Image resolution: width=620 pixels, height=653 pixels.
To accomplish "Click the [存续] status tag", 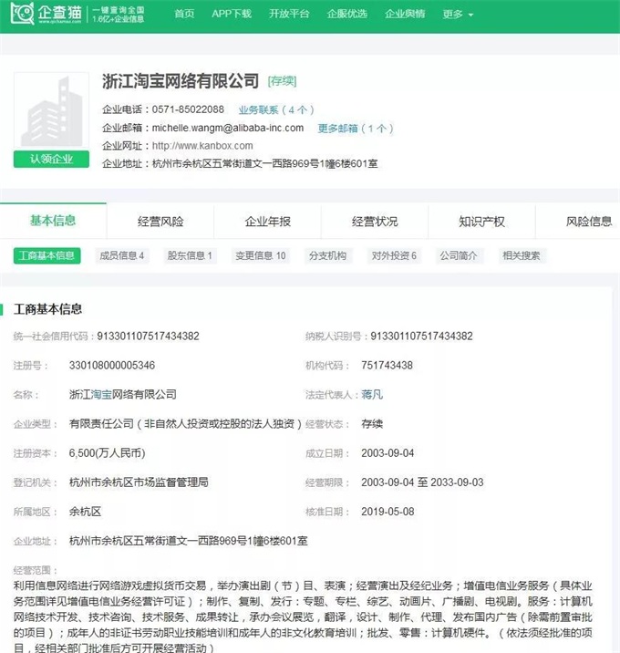I will 282,81.
